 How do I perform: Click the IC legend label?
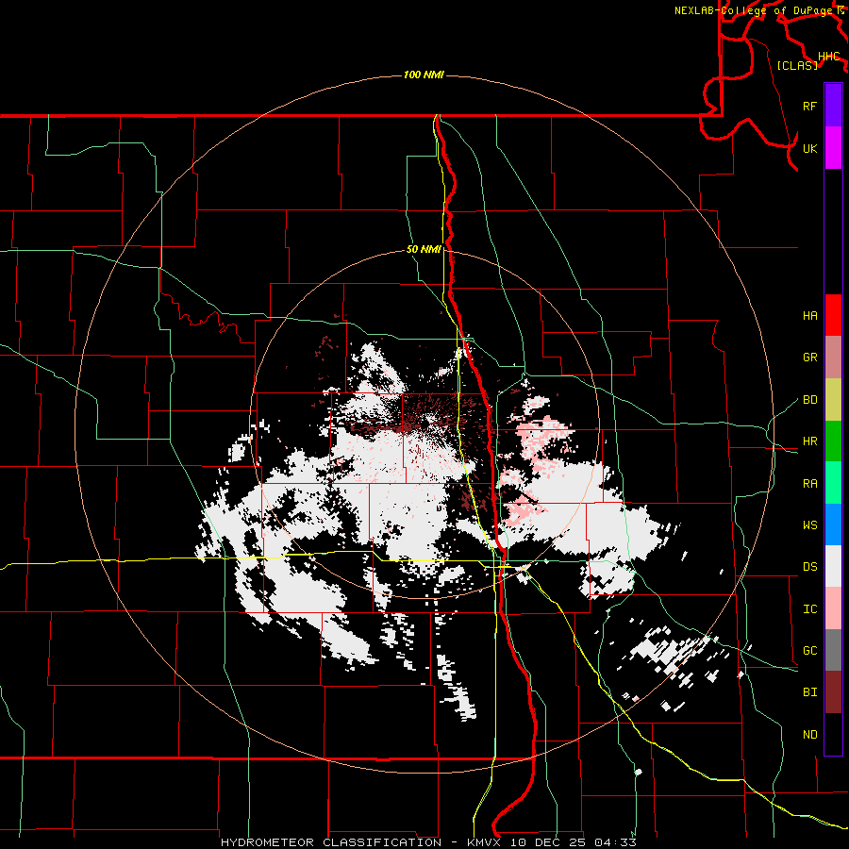point(809,609)
